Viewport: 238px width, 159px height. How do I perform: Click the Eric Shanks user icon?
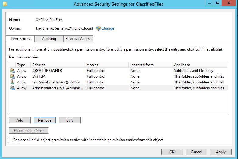(x=12, y=82)
